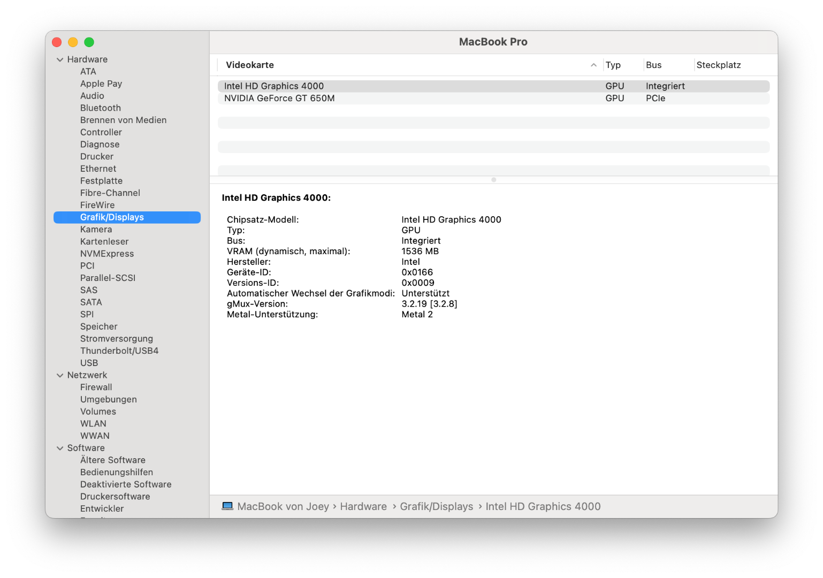823x578 pixels.
Task: Select FireWire in the sidebar
Action: [97, 205]
